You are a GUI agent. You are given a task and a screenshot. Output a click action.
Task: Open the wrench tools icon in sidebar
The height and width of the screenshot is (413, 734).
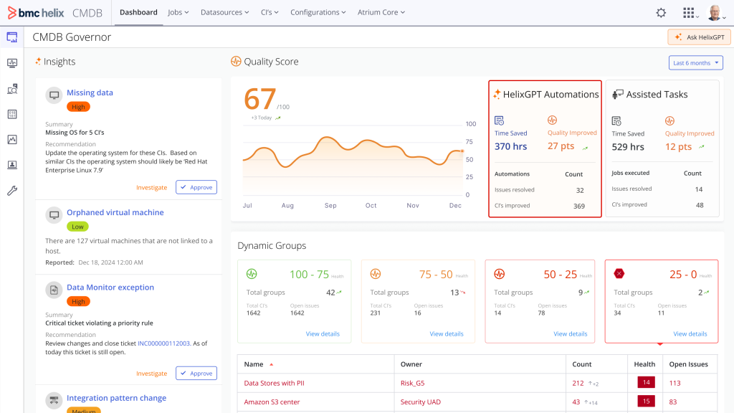pos(12,191)
